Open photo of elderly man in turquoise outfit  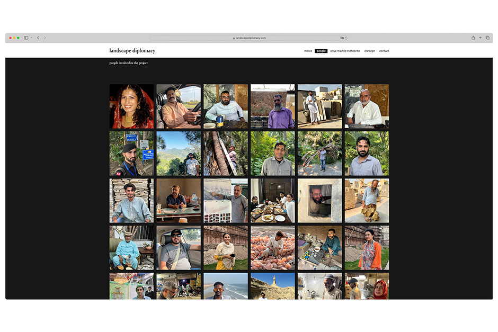pos(131,248)
